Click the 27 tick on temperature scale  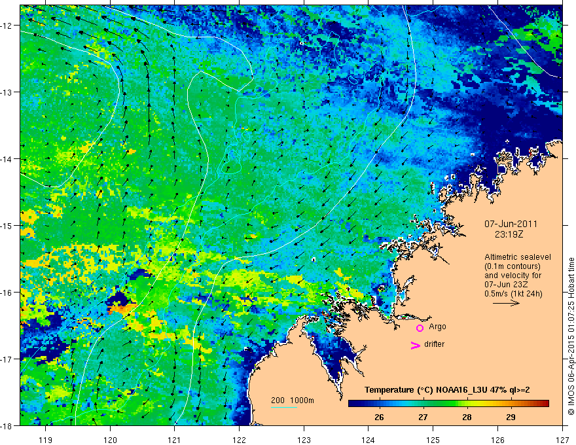(x=423, y=417)
